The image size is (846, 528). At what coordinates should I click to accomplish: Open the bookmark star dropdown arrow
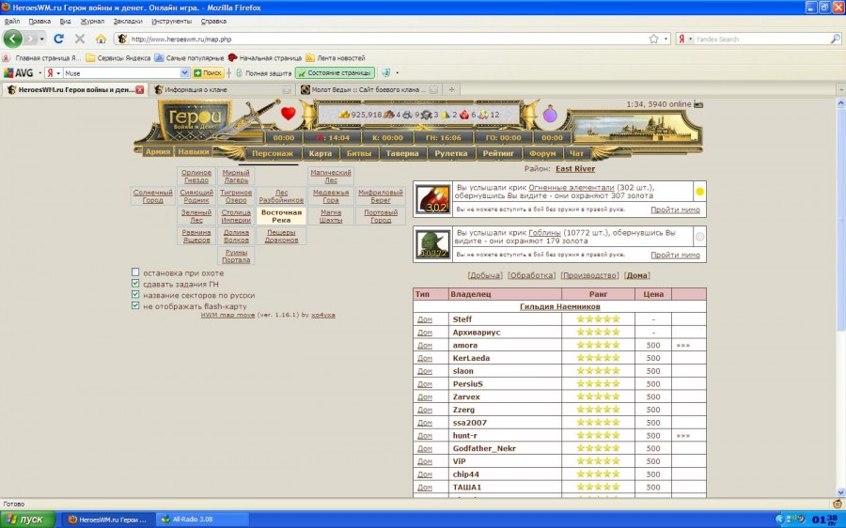click(x=666, y=39)
